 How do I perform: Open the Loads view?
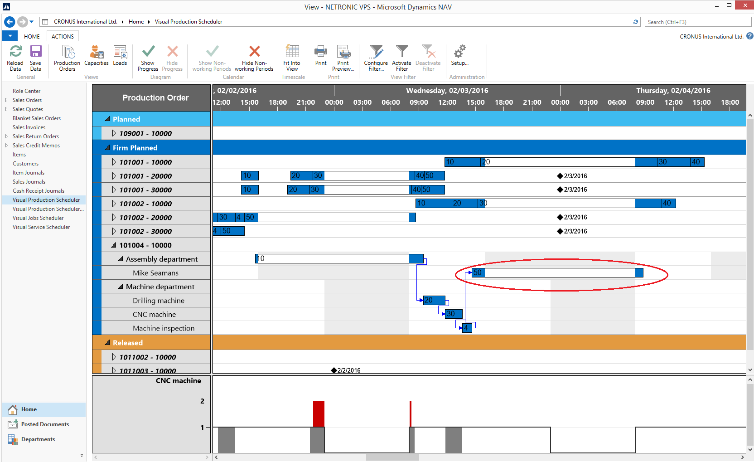120,55
